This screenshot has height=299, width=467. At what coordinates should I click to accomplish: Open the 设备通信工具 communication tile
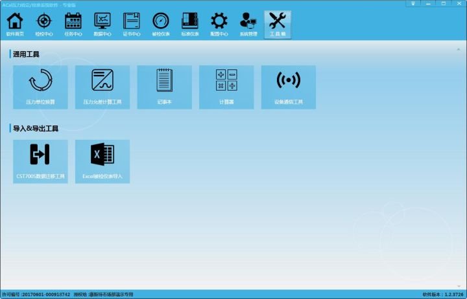[289, 87]
